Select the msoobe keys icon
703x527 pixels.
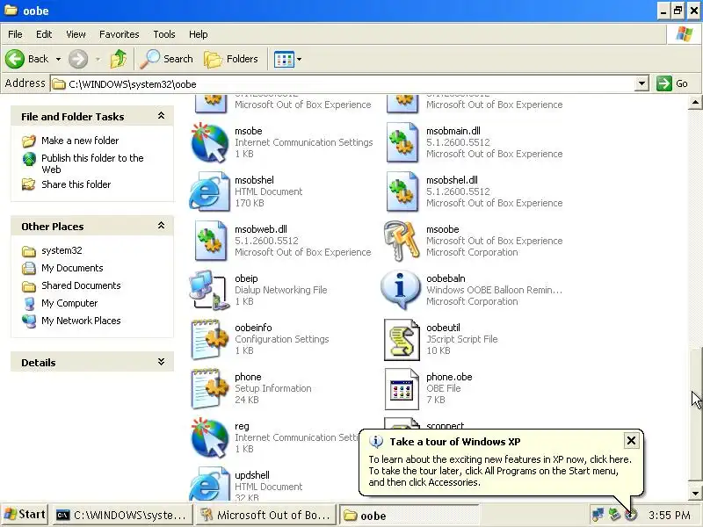tap(402, 241)
